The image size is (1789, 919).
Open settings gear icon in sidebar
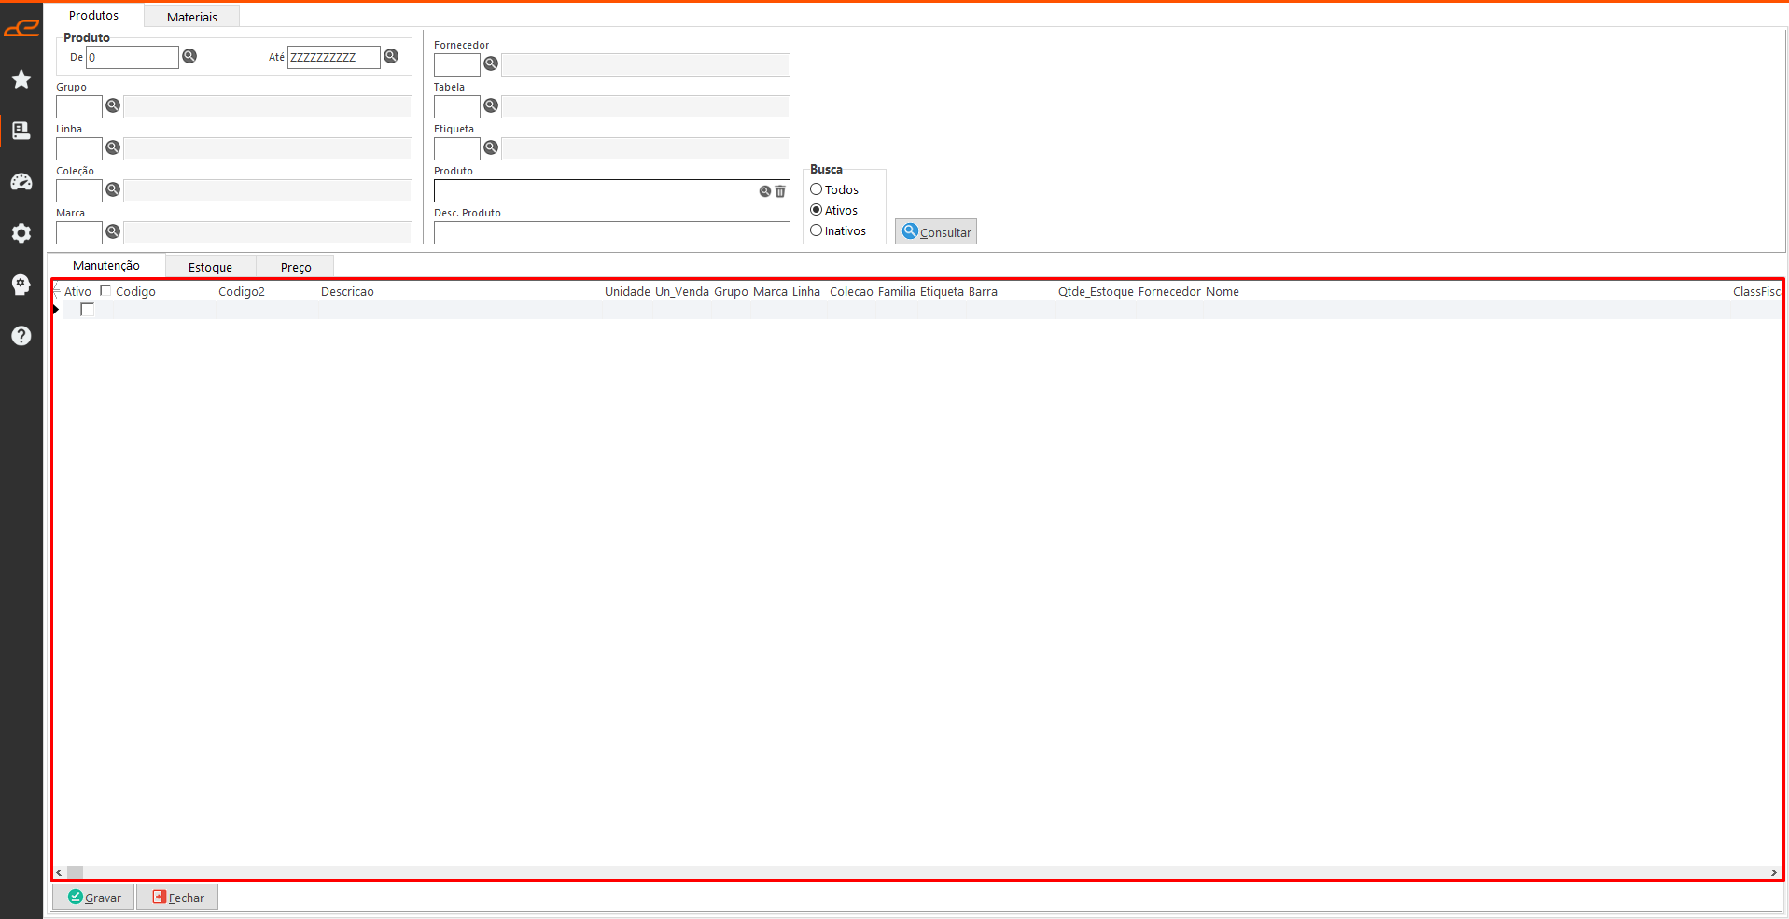coord(21,233)
